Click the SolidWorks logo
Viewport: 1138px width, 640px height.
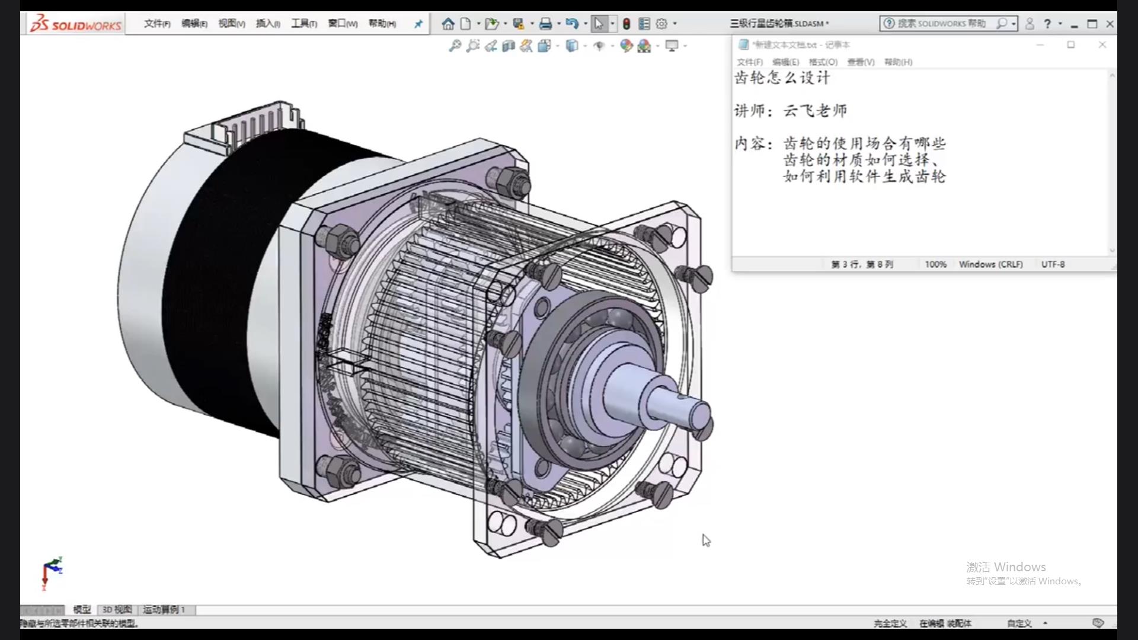coord(76,24)
